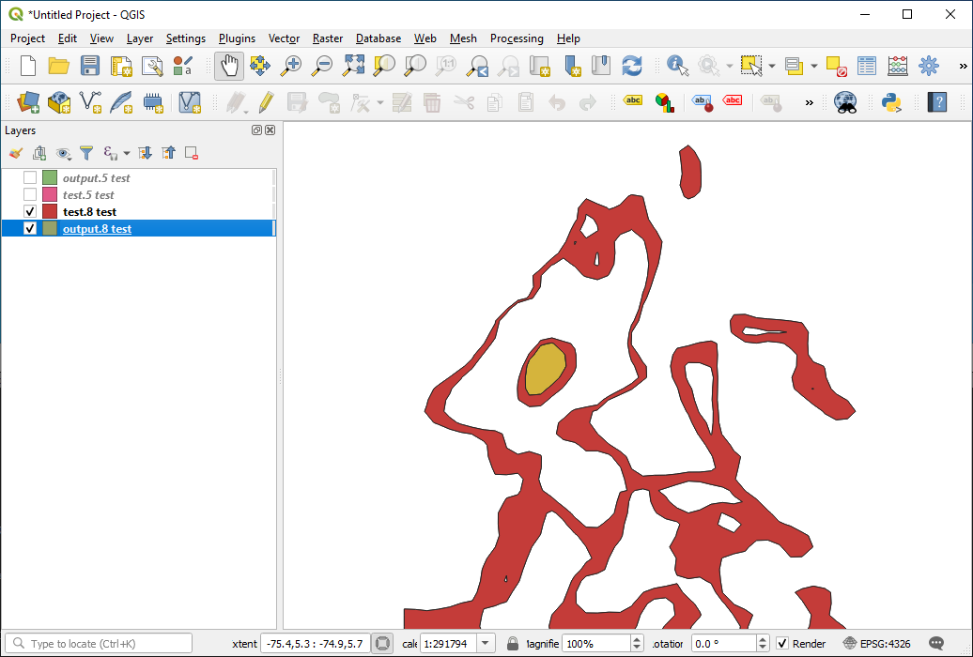Open the Field Calculator abacus icon
973x657 pixels.
[x=898, y=66]
